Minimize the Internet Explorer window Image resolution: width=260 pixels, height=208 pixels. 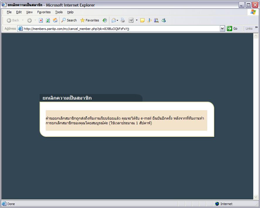pyautogui.click(x=242, y=5)
